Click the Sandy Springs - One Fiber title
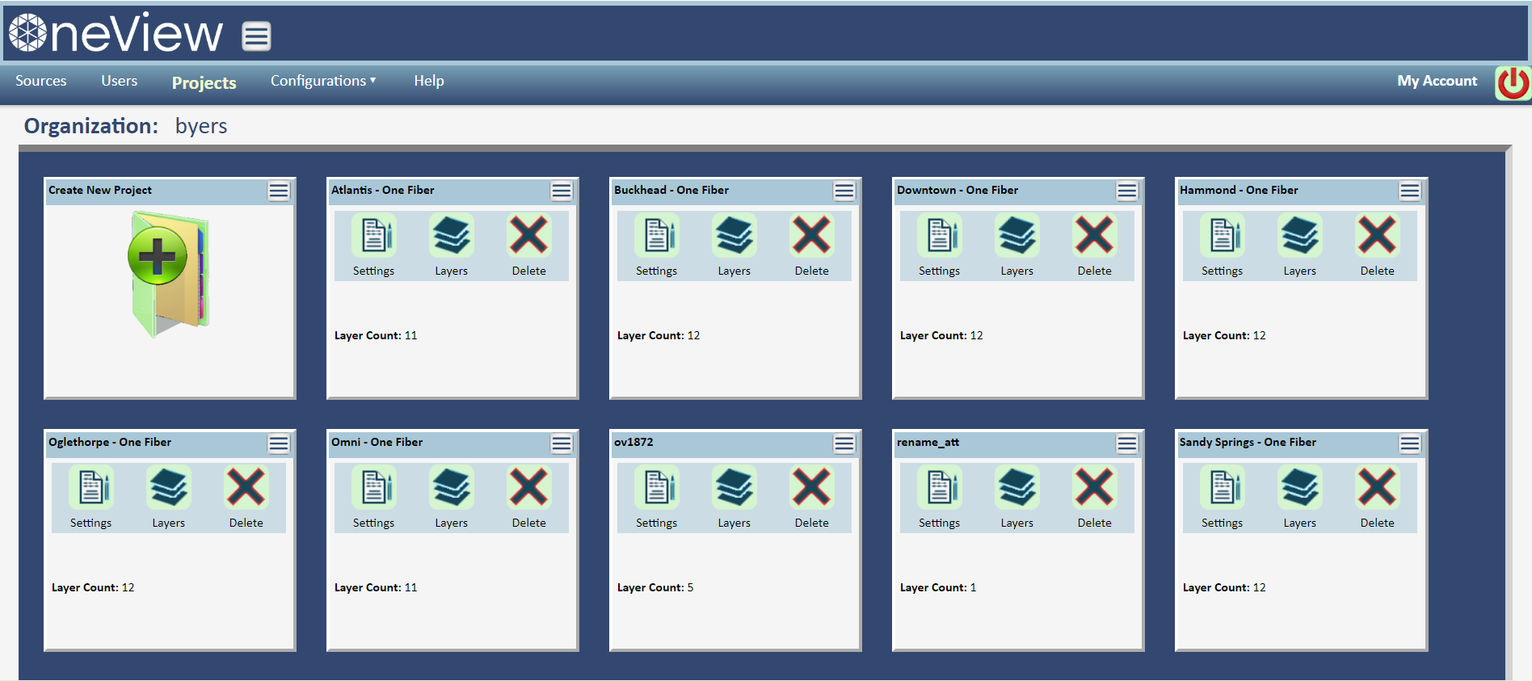This screenshot has height=681, width=1532. [1248, 442]
